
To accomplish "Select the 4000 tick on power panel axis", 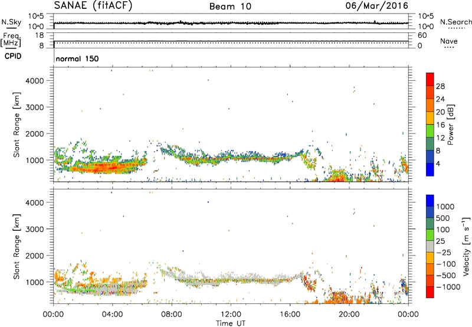I will click(x=35, y=81).
